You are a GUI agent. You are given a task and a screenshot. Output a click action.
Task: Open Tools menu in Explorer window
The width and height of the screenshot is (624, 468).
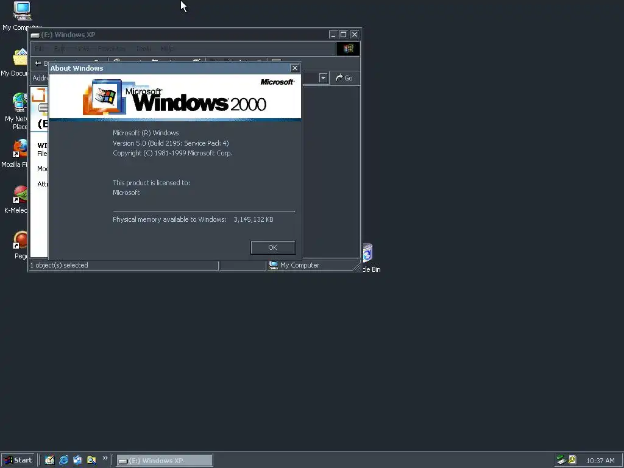coord(144,49)
